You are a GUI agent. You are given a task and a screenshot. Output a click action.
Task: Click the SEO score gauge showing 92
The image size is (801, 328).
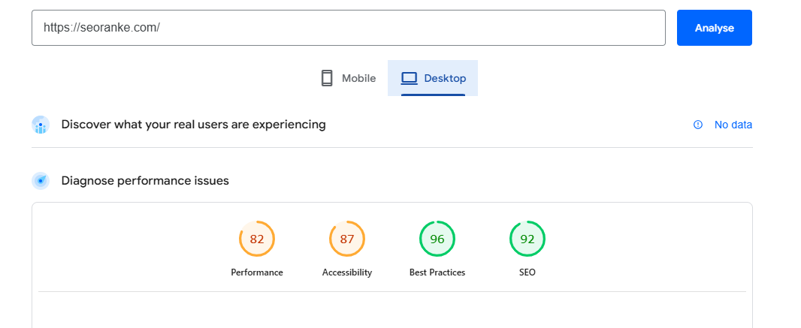(527, 239)
